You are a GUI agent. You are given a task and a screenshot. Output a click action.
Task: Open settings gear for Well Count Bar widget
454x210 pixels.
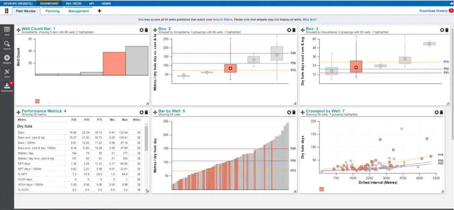click(142, 30)
